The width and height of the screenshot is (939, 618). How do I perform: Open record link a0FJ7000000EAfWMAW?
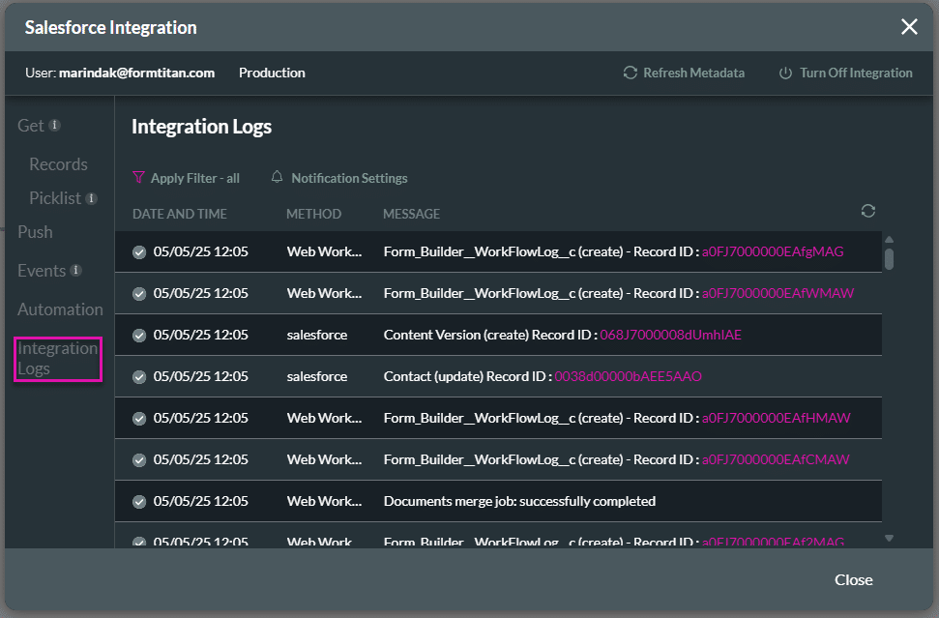click(778, 293)
